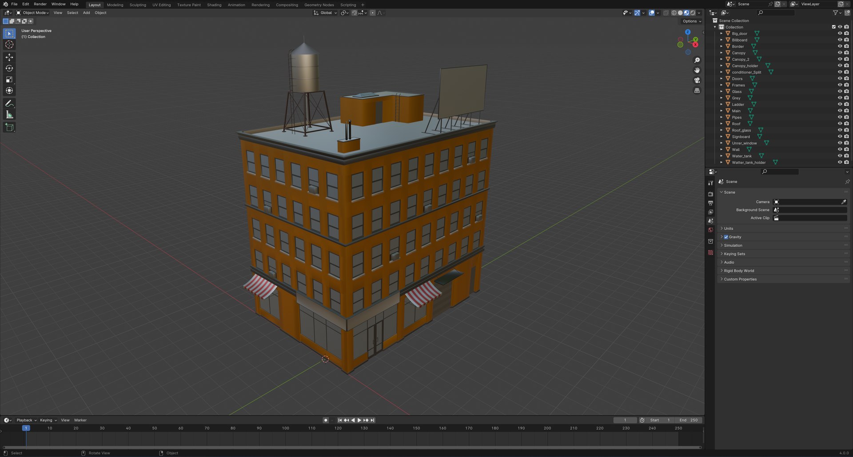
Task: Open the Options dropdown in viewport
Action: click(x=692, y=21)
